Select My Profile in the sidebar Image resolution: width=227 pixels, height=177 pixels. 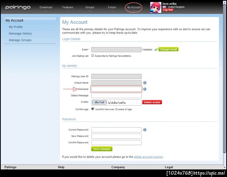(x=16, y=27)
